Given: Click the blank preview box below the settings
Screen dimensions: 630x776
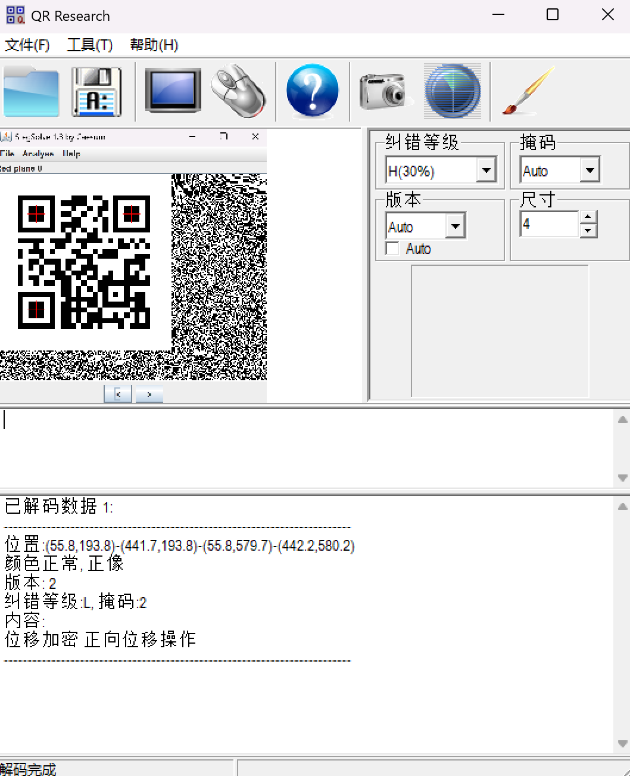Looking at the screenshot, I should click(x=500, y=331).
